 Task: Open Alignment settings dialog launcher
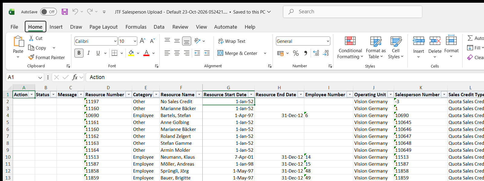[x=270, y=66]
